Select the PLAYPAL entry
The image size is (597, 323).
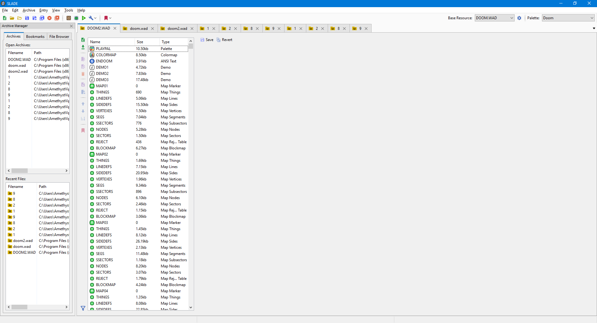click(x=138, y=49)
